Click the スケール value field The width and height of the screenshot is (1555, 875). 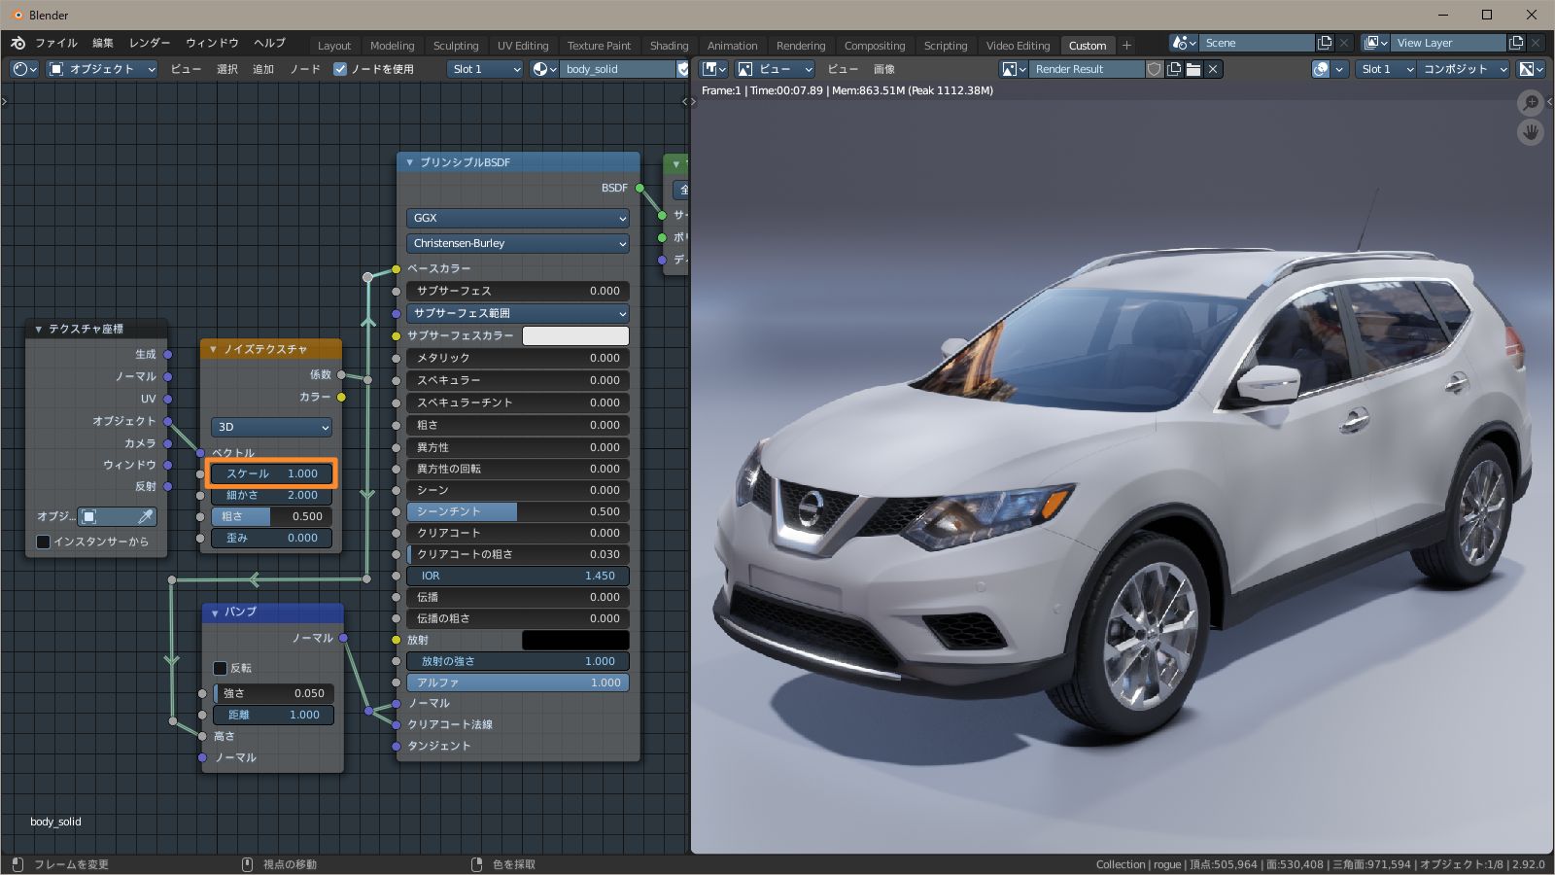(271, 473)
